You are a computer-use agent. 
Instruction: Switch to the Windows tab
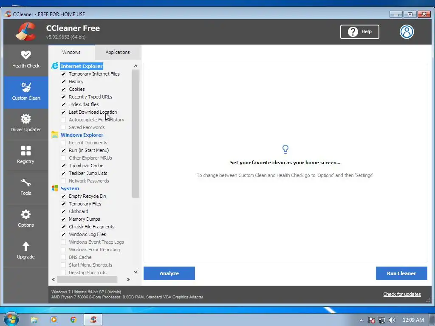pos(71,52)
